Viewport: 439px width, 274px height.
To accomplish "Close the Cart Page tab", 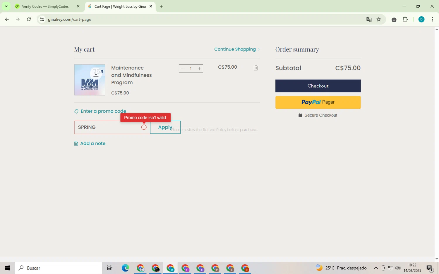I will (x=151, y=6).
